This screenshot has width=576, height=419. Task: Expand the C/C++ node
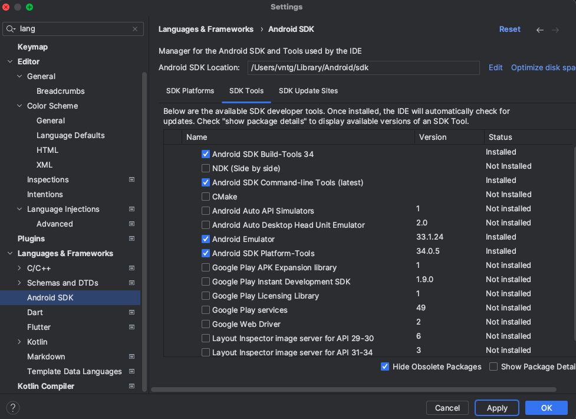[x=19, y=268]
